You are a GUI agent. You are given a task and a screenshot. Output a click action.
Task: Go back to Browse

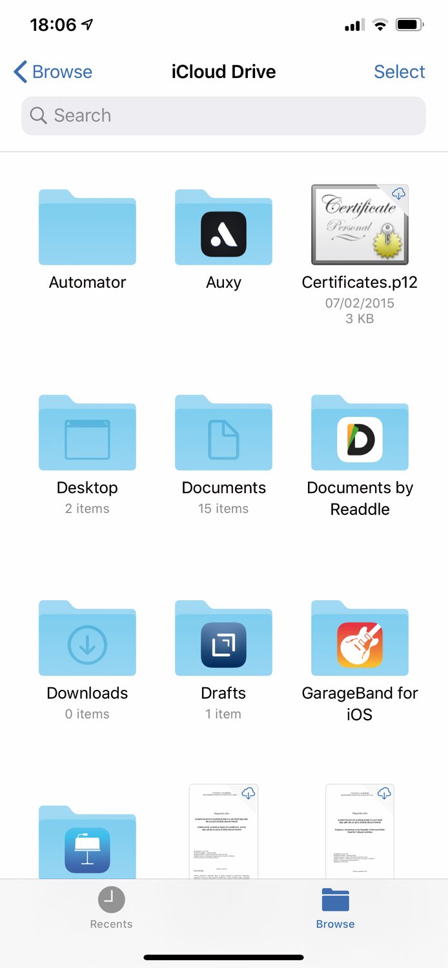click(x=53, y=72)
